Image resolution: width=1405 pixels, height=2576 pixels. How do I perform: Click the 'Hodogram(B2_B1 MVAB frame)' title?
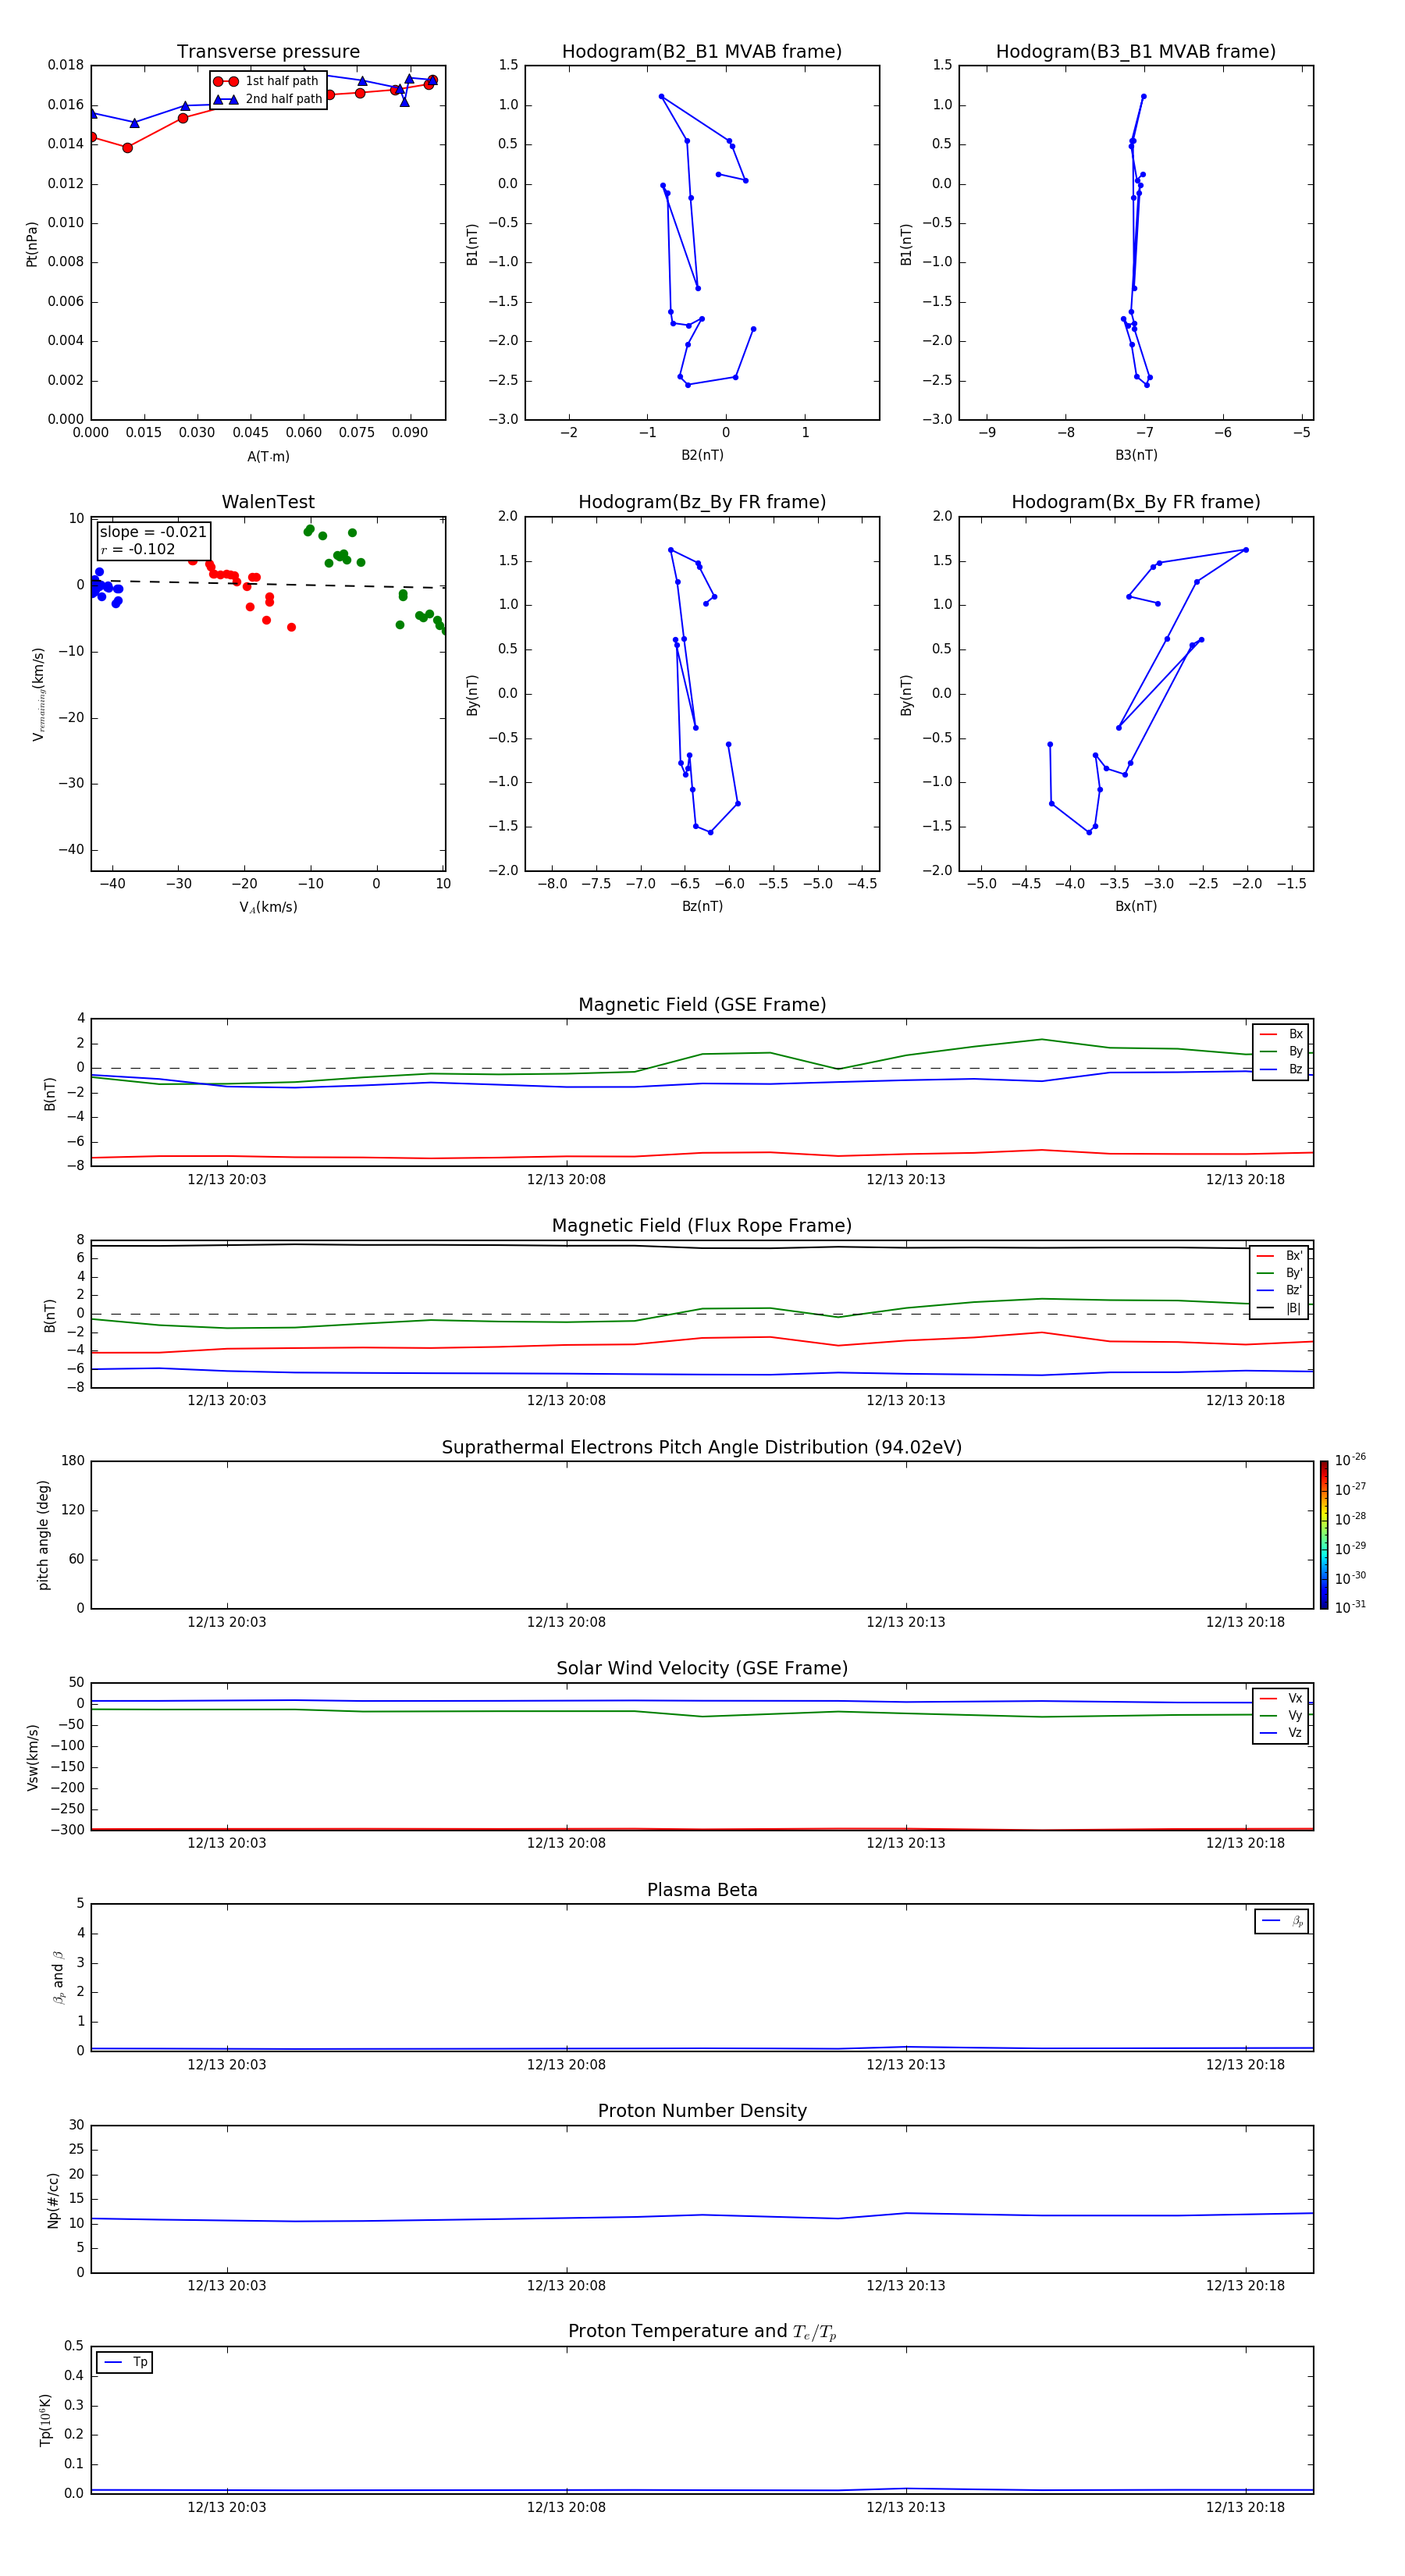pos(702,51)
